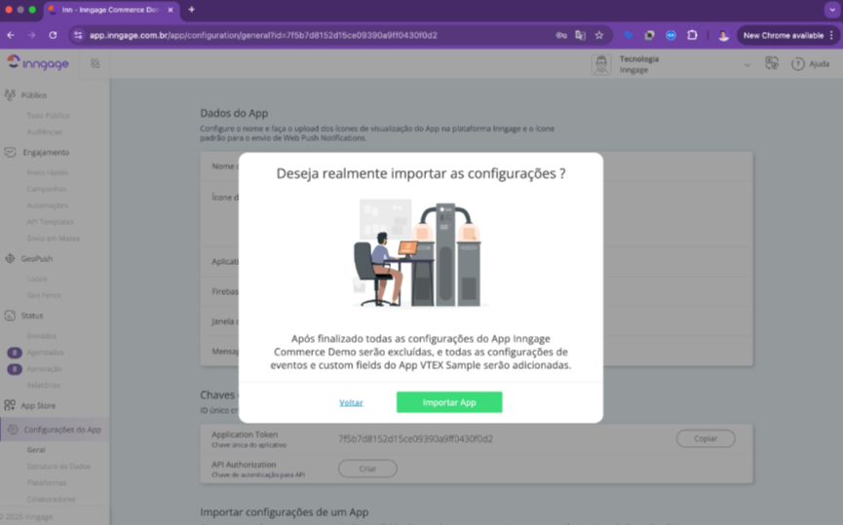Screen dimensions: 843x525
Task: Close the Inngage Commerce Demo tab
Action: tap(171, 10)
